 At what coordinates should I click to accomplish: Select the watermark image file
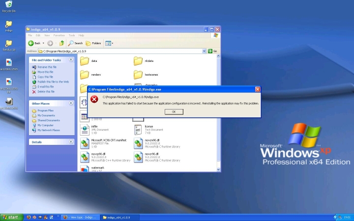click(85, 168)
